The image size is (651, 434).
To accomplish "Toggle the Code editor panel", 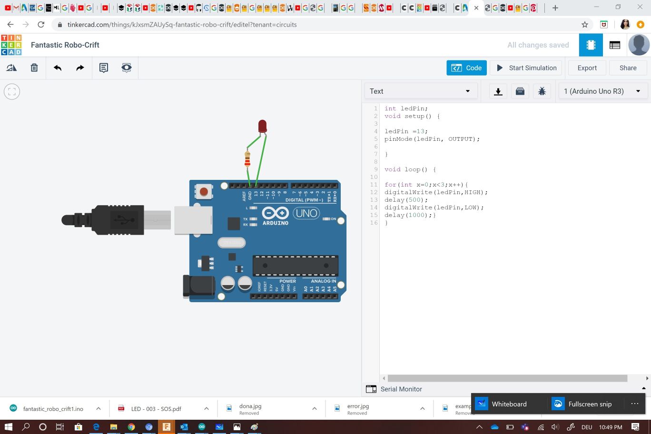I will point(466,68).
